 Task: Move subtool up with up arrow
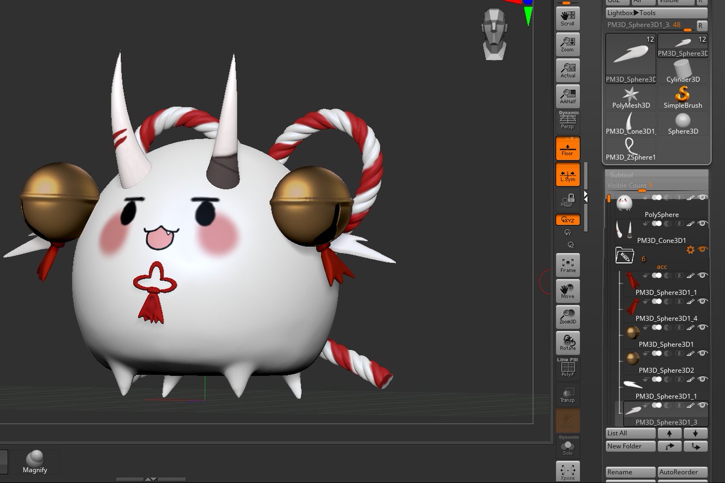669,433
